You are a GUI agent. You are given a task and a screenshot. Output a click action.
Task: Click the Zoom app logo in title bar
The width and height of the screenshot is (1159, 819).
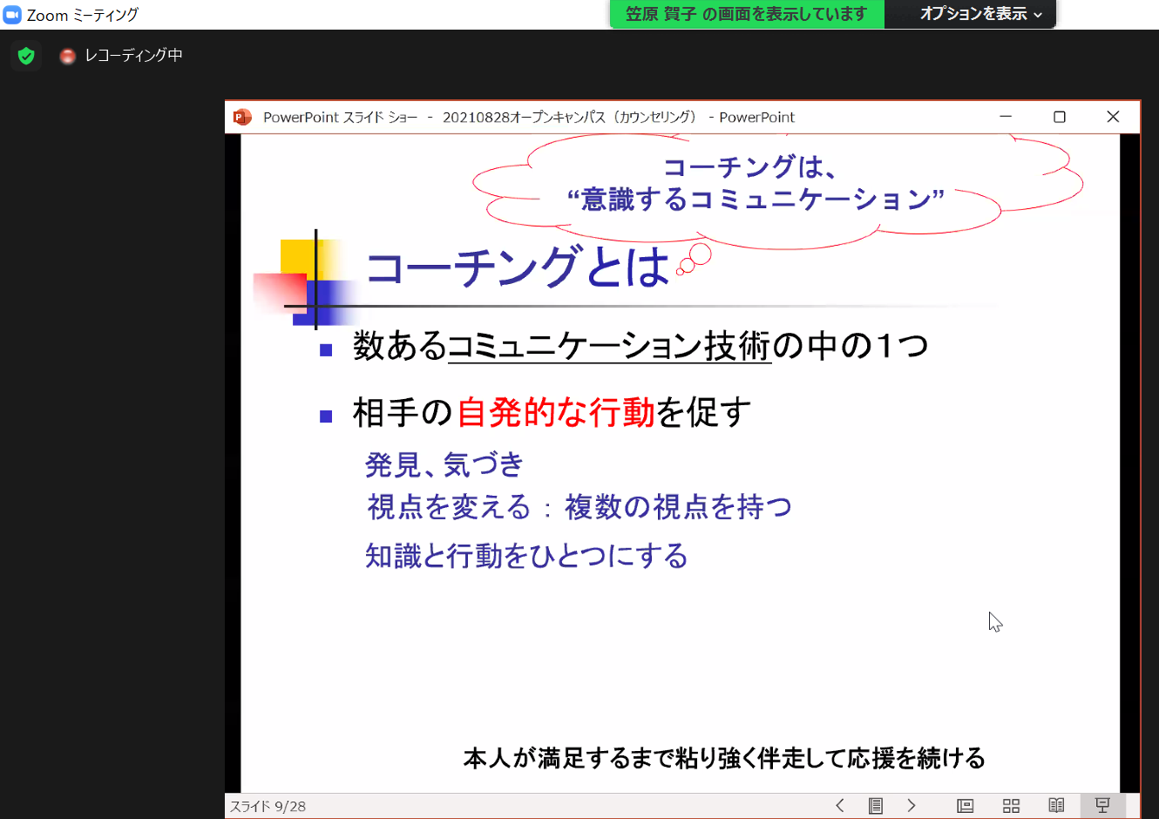(12, 15)
